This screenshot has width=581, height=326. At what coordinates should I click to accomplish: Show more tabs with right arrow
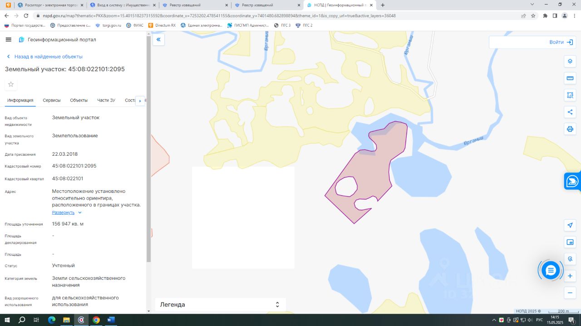click(140, 101)
